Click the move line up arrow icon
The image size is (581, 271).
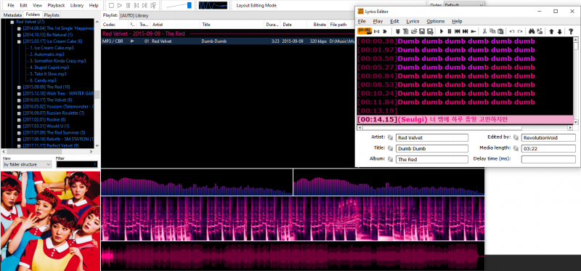point(551,31)
